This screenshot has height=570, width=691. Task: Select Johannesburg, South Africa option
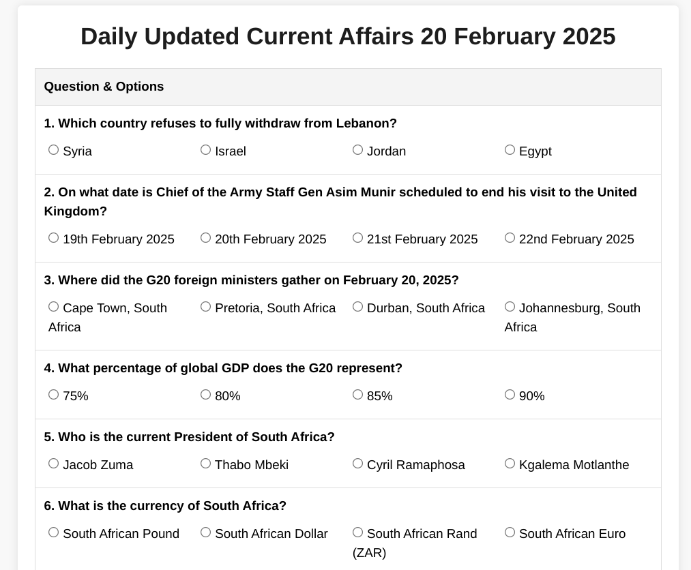point(510,307)
